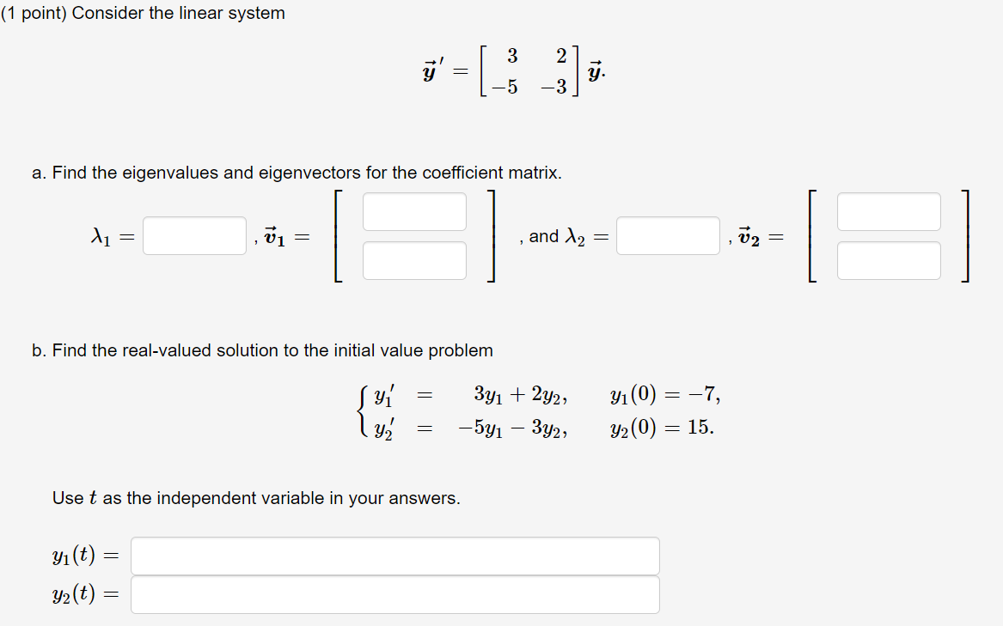Select the widest answer field at page bottom

coord(394,556)
